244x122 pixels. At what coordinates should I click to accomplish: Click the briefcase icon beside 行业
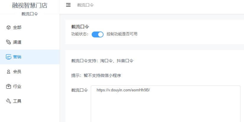click(8, 86)
